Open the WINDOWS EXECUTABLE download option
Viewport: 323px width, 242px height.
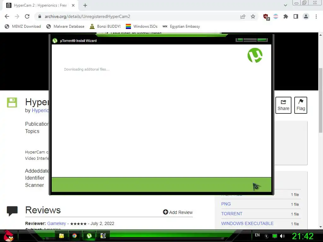pos(247,223)
